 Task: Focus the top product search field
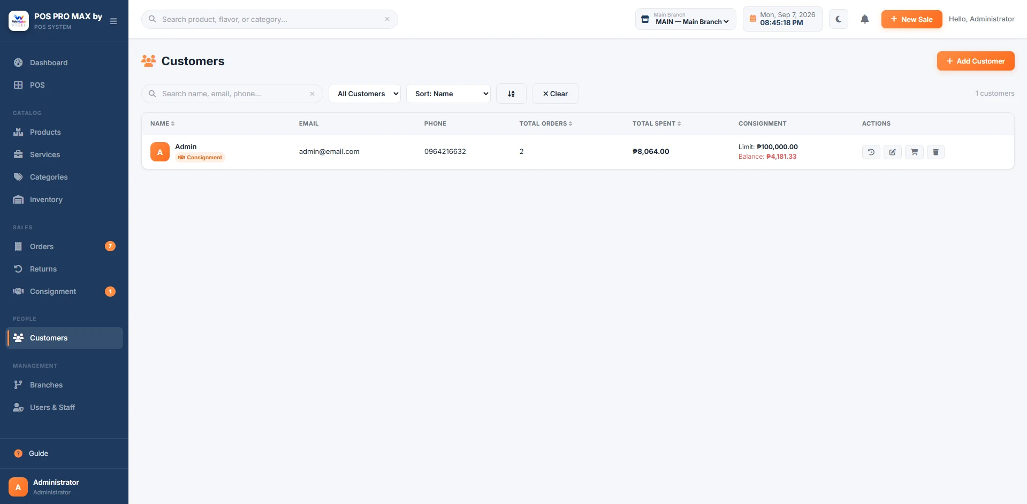point(270,19)
